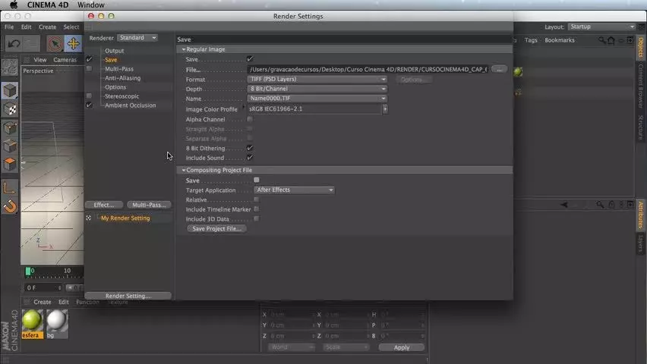Open the Window menu in menu bar
The width and height of the screenshot is (647, 364).
point(91,5)
